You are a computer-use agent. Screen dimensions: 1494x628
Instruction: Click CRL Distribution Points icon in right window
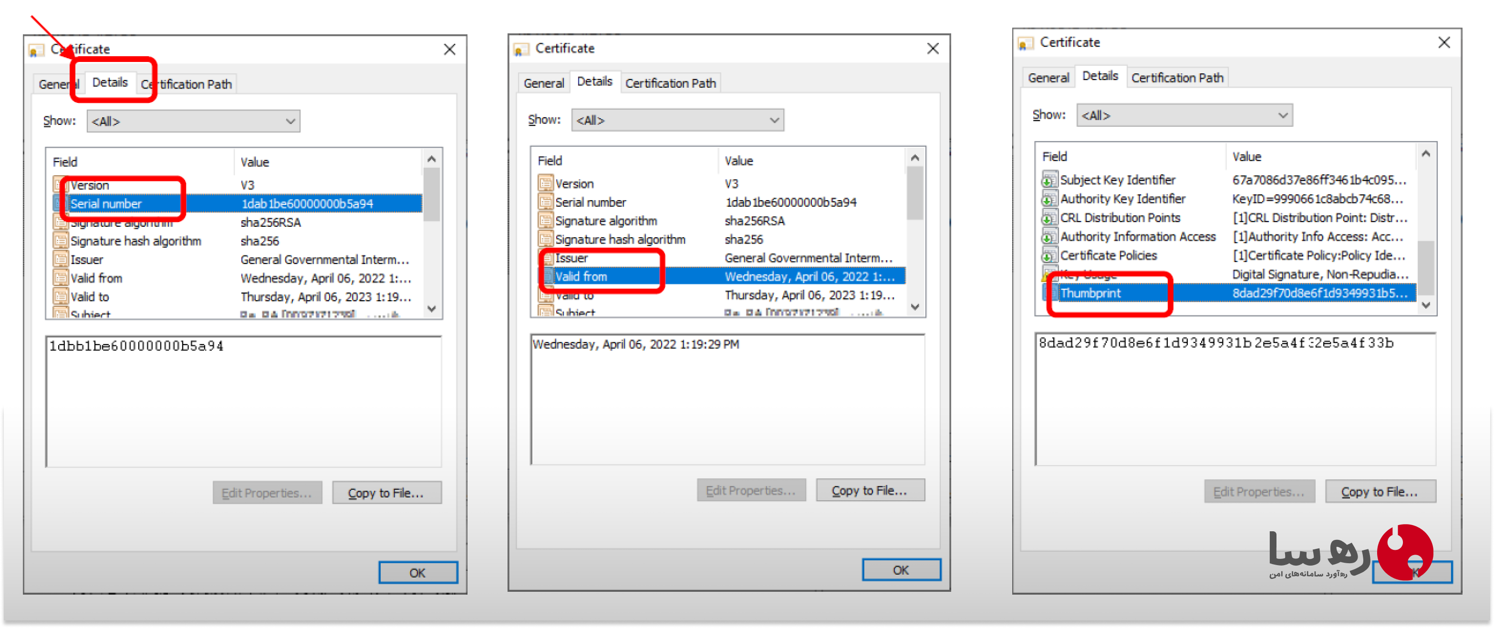(x=1050, y=218)
